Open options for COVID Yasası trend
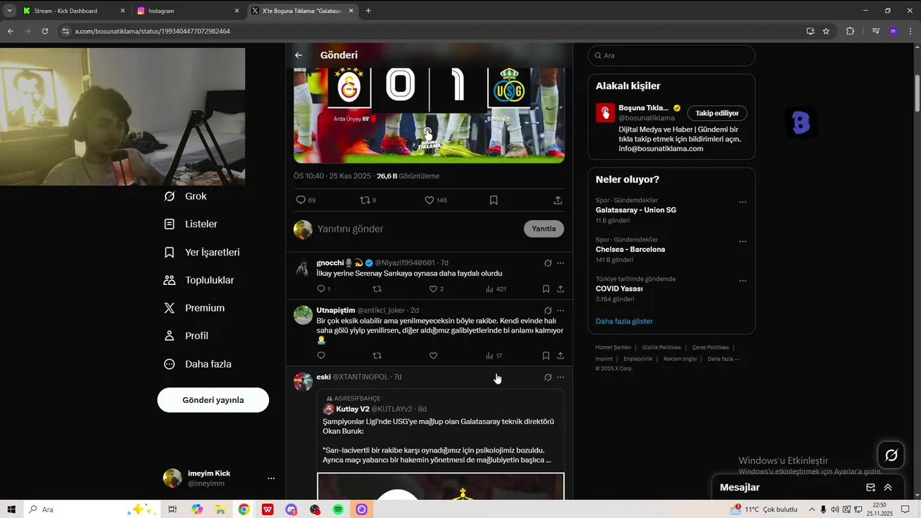This screenshot has height=518, width=921. click(743, 281)
